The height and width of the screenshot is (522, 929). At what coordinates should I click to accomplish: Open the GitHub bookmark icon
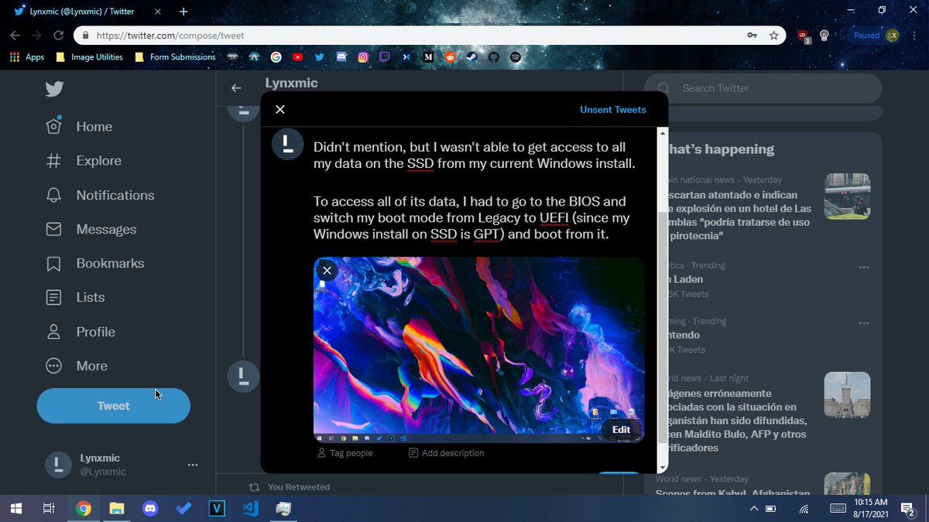[494, 57]
